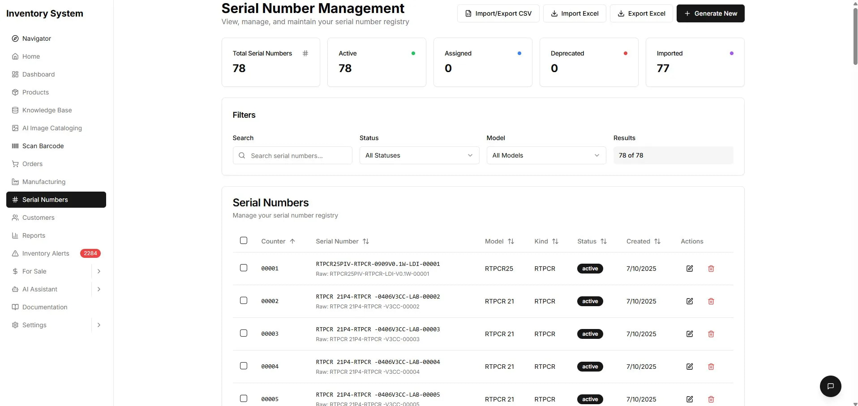Viewport: 858px width, 406px height.
Task: Open the edit icon for row 00003
Action: pos(690,334)
